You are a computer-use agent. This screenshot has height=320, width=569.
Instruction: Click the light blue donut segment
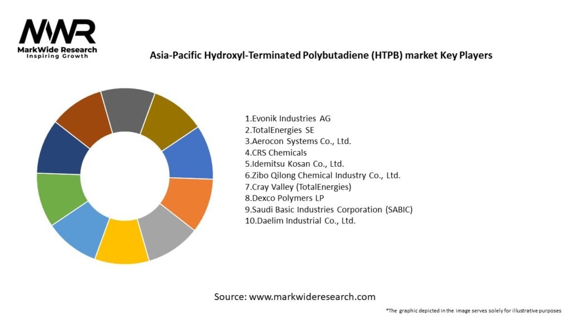tap(80, 229)
